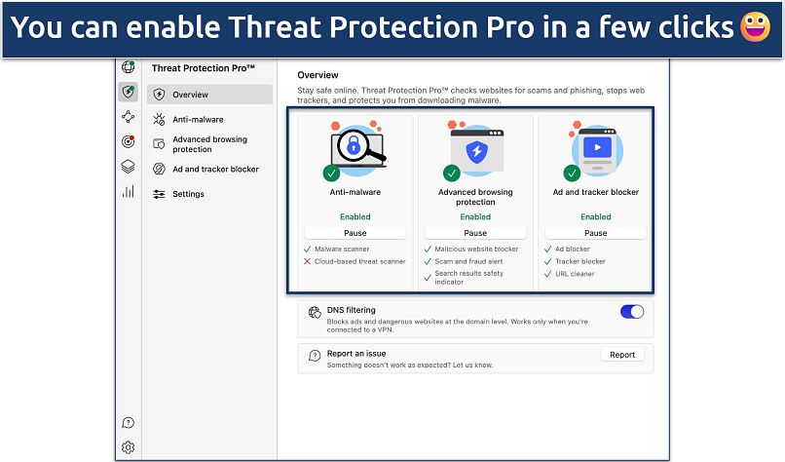
Task: Open the statistics bar chart sidebar icon
Action: point(128,192)
